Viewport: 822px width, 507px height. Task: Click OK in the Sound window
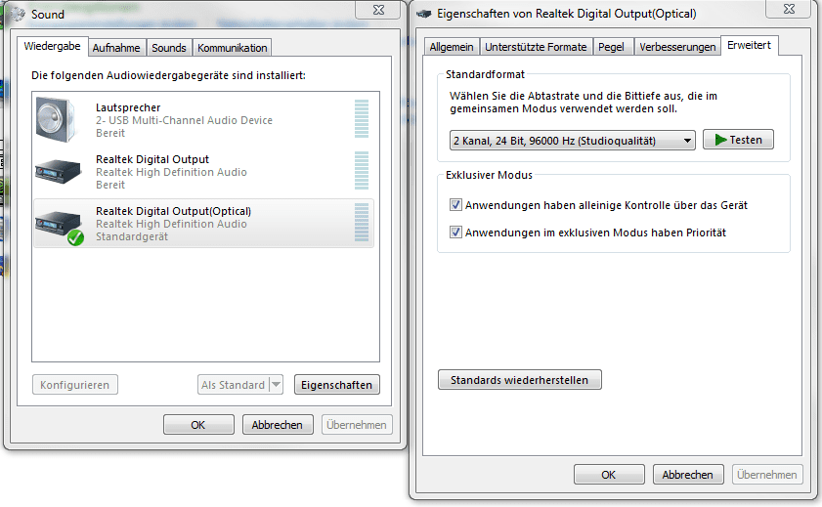tap(198, 425)
